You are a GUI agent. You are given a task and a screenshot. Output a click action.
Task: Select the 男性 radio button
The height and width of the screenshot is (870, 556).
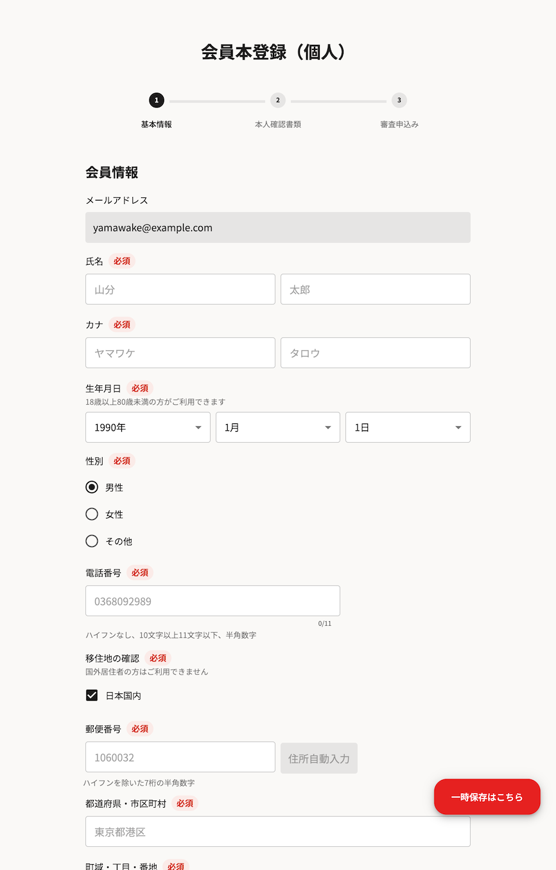92,487
